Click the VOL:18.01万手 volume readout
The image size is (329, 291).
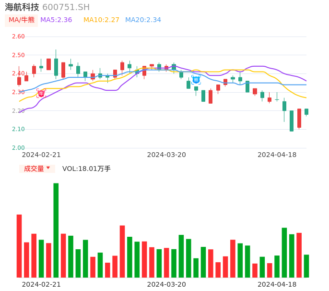(x=86, y=169)
